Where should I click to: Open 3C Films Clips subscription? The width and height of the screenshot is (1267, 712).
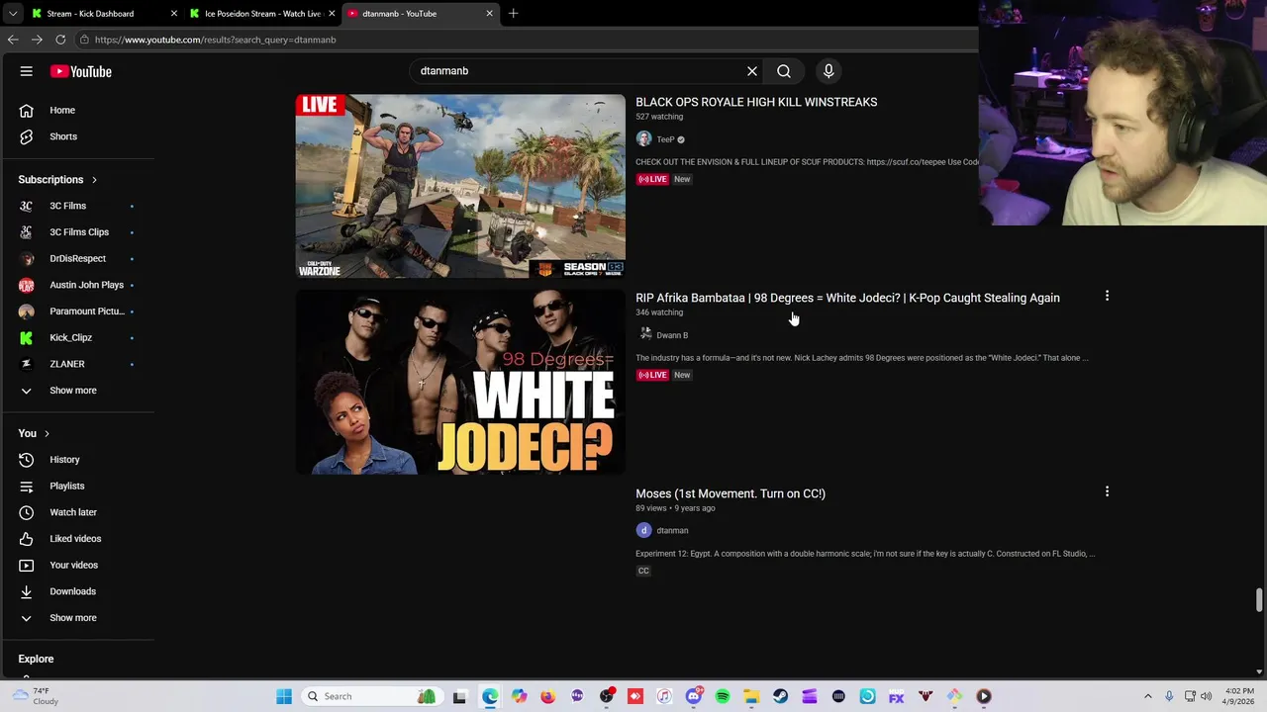77,232
